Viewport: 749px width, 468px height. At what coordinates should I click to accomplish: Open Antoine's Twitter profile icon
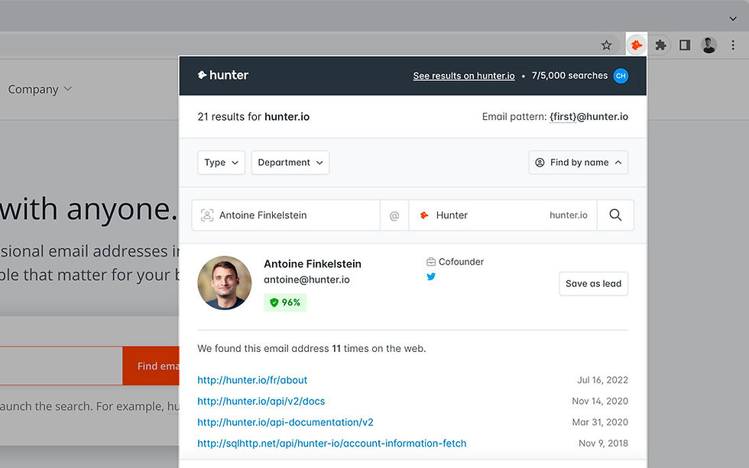[431, 277]
